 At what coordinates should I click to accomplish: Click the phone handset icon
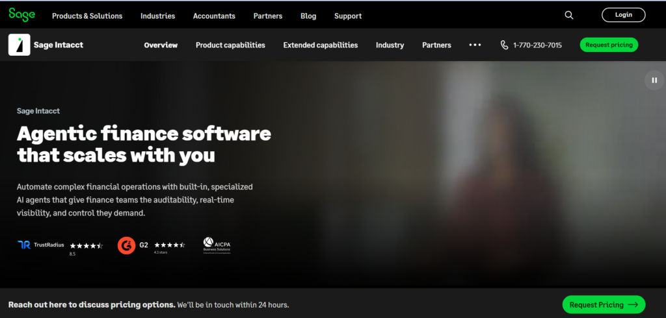[x=504, y=45]
